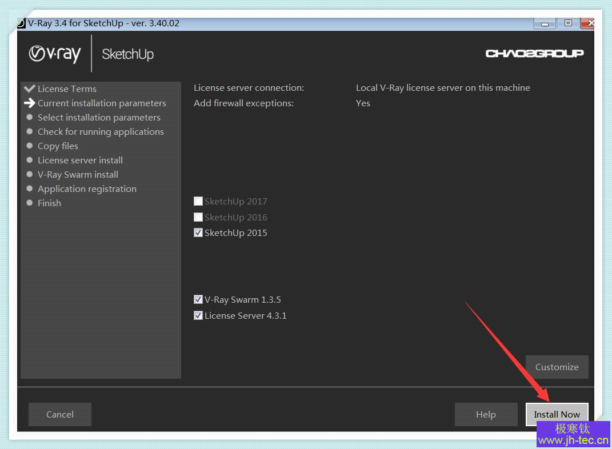Click the installer title bar icon
612x449 pixels.
(x=21, y=23)
